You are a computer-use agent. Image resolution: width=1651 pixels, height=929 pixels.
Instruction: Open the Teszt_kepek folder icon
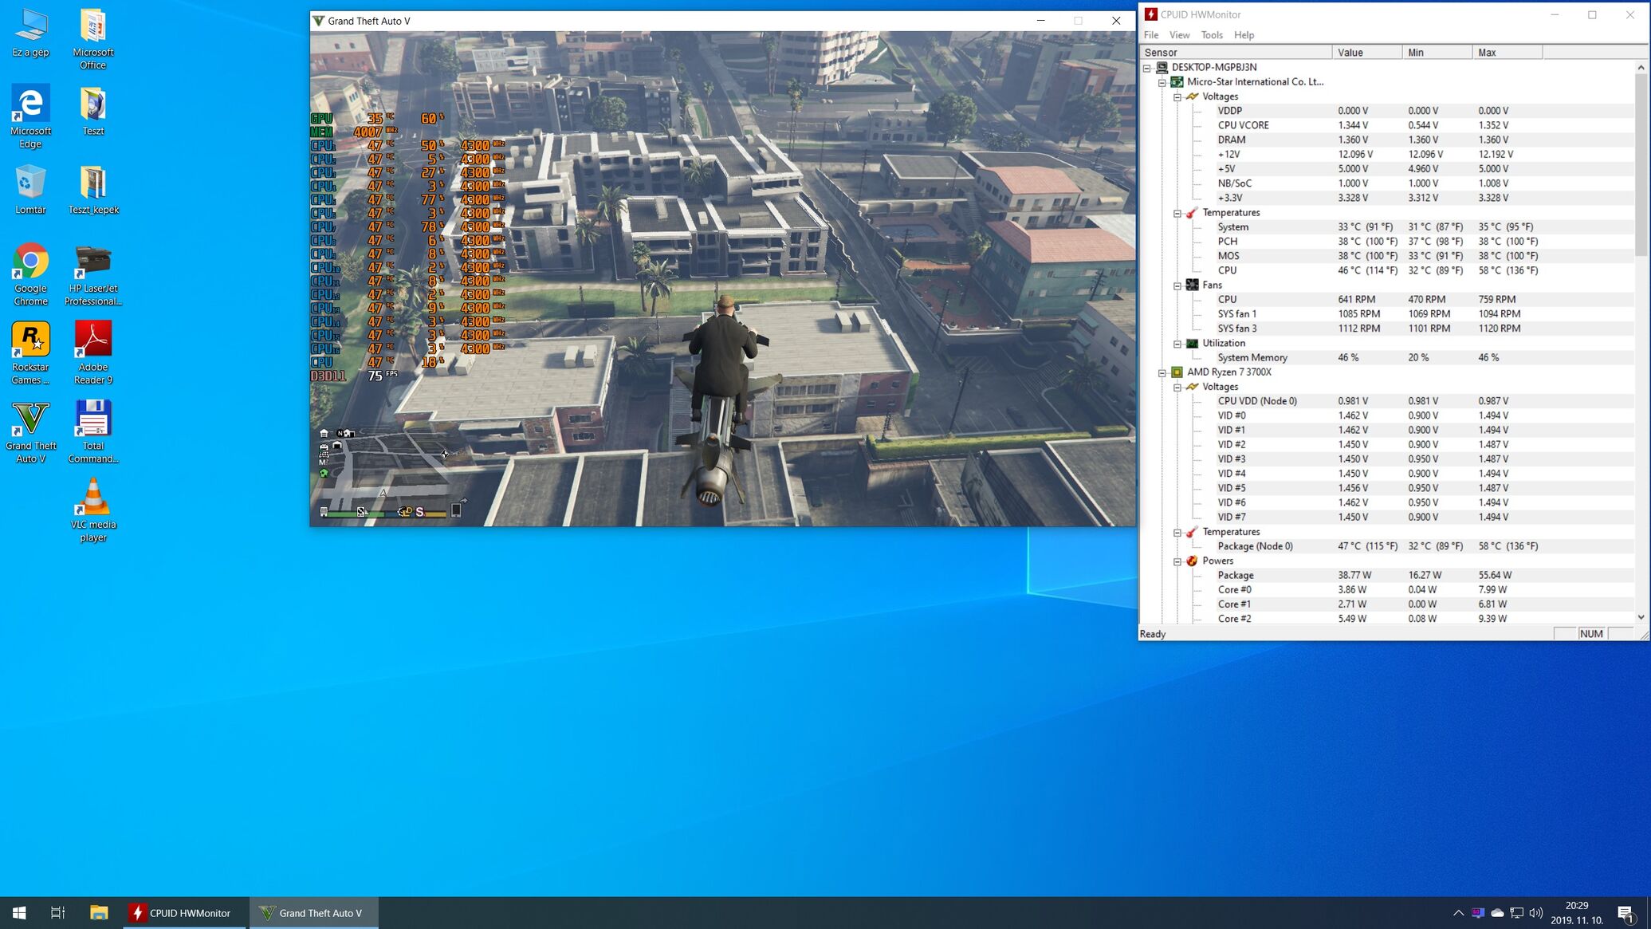tap(93, 190)
